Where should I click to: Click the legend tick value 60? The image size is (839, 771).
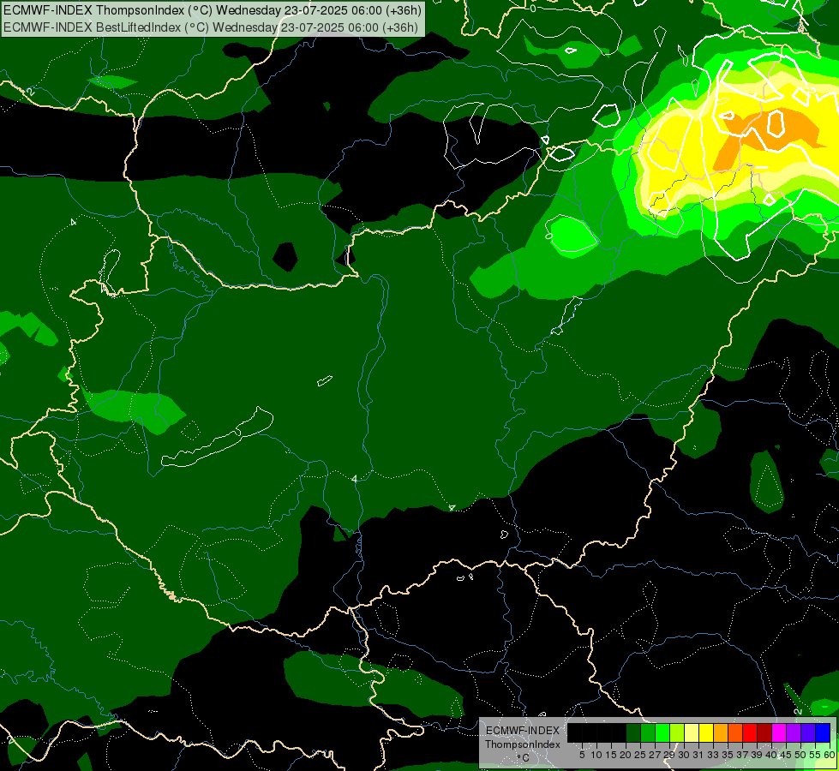830,755
